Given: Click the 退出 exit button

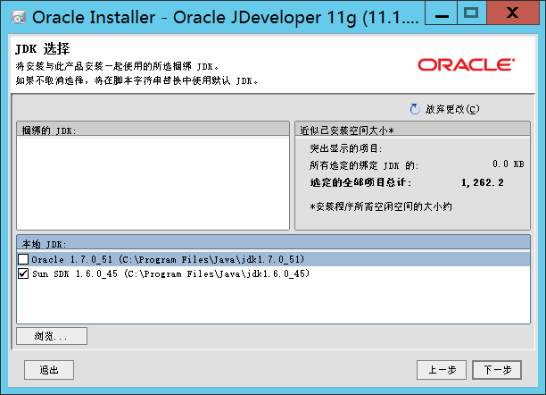Looking at the screenshot, I should click(49, 370).
